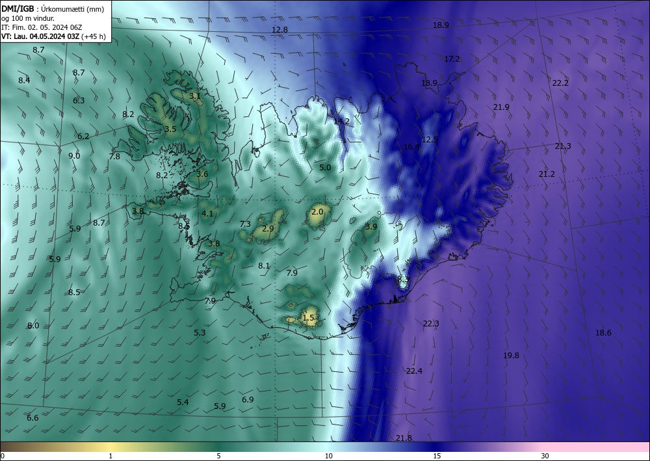Image resolution: width=650 pixels, height=461 pixels.
Task: Click the 5.0 value on the map
Action: (326, 168)
